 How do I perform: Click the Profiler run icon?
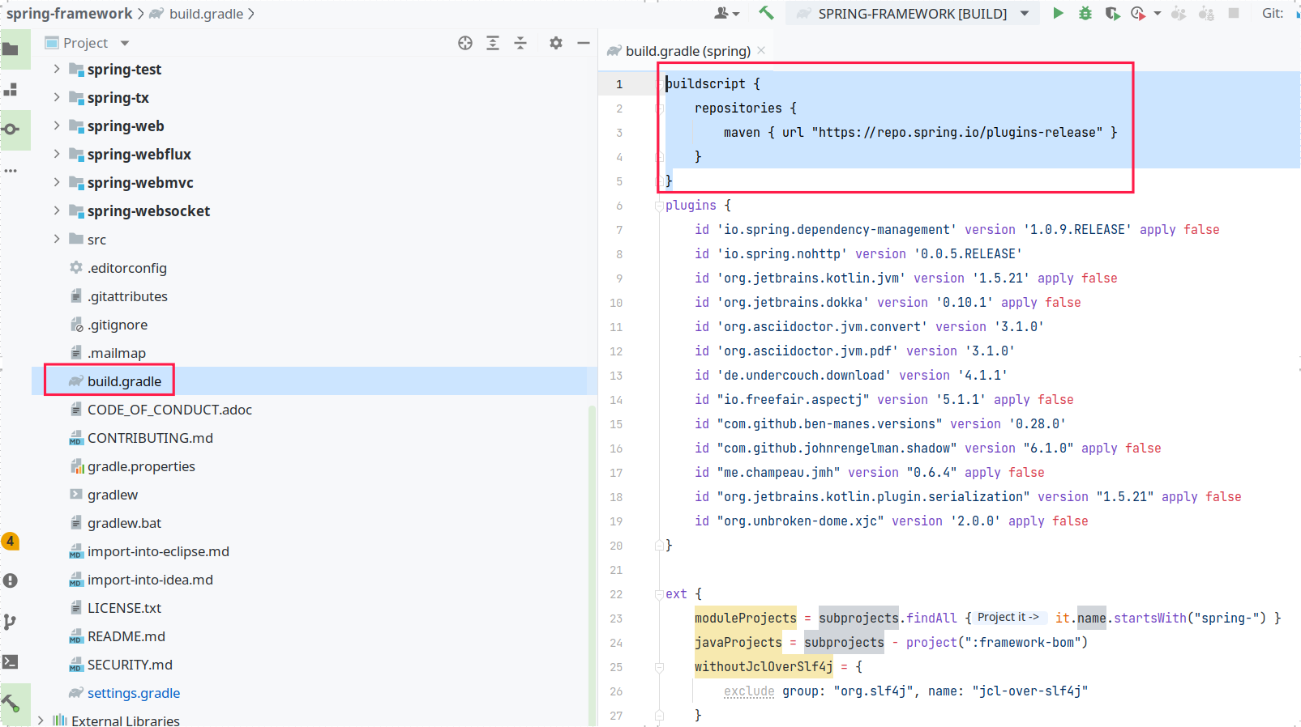click(1138, 13)
